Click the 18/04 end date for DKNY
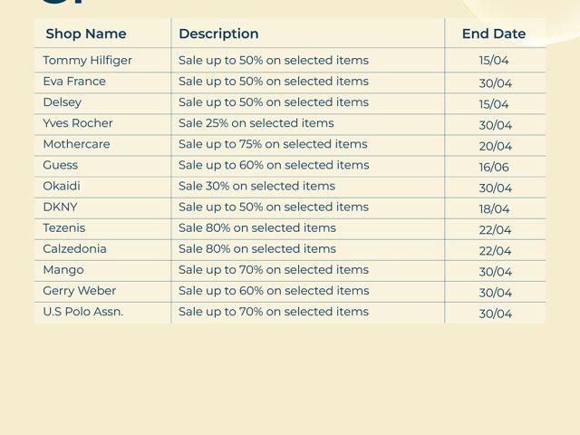580x435 pixels. [495, 208]
